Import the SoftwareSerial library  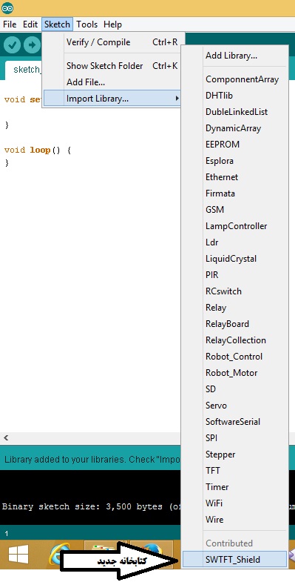click(x=234, y=423)
